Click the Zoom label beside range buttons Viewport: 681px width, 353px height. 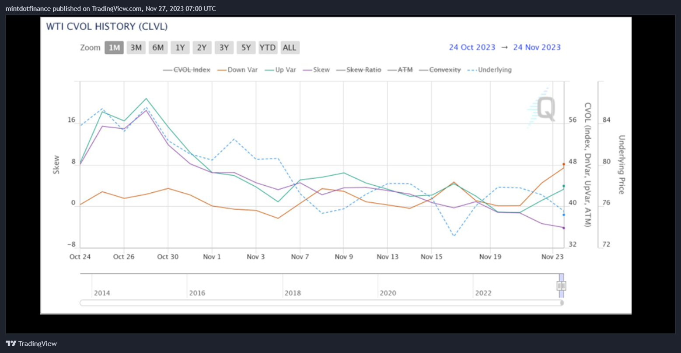click(x=90, y=48)
